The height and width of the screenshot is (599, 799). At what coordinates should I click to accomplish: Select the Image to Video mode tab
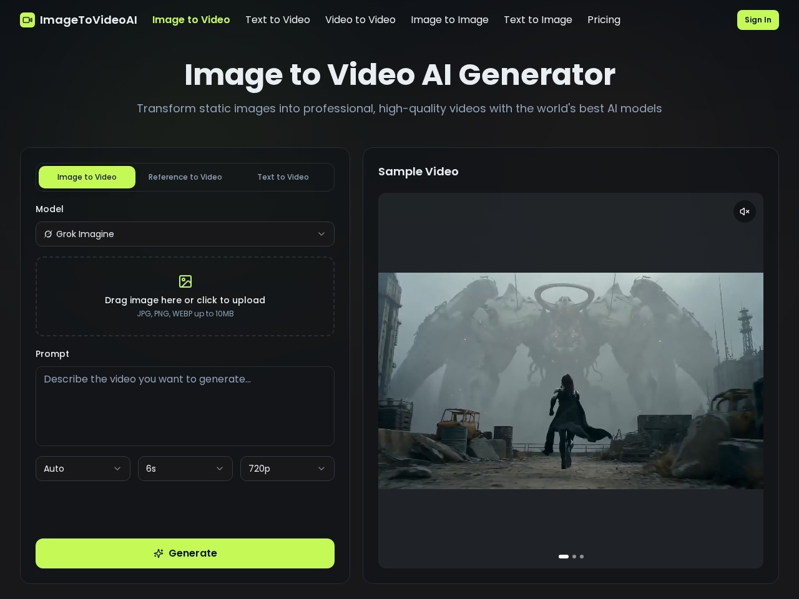click(x=87, y=177)
